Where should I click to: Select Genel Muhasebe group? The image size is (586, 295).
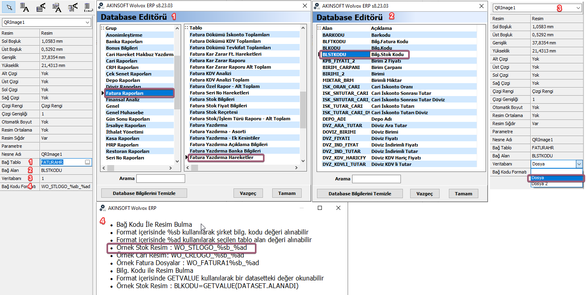[x=139, y=113]
